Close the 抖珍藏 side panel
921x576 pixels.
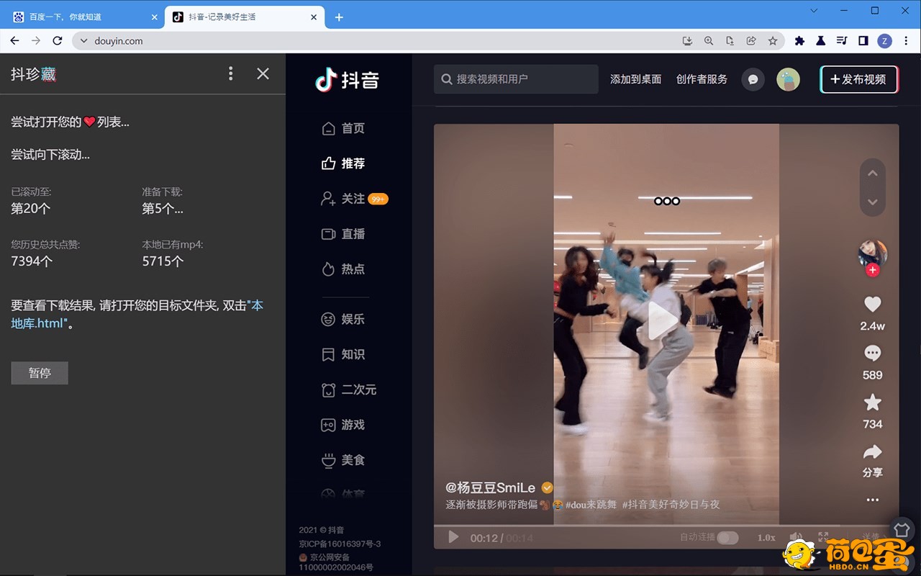point(263,73)
